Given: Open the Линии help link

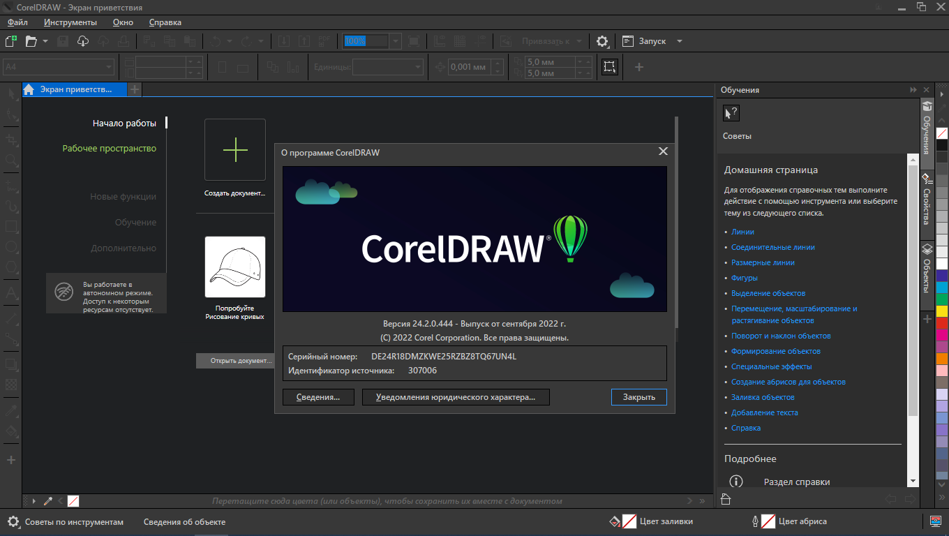Looking at the screenshot, I should [742, 232].
